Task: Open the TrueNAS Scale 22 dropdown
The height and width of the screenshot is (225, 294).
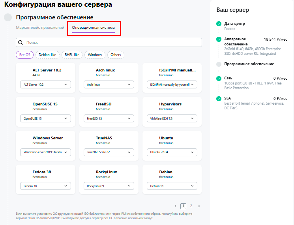Action: point(109,152)
